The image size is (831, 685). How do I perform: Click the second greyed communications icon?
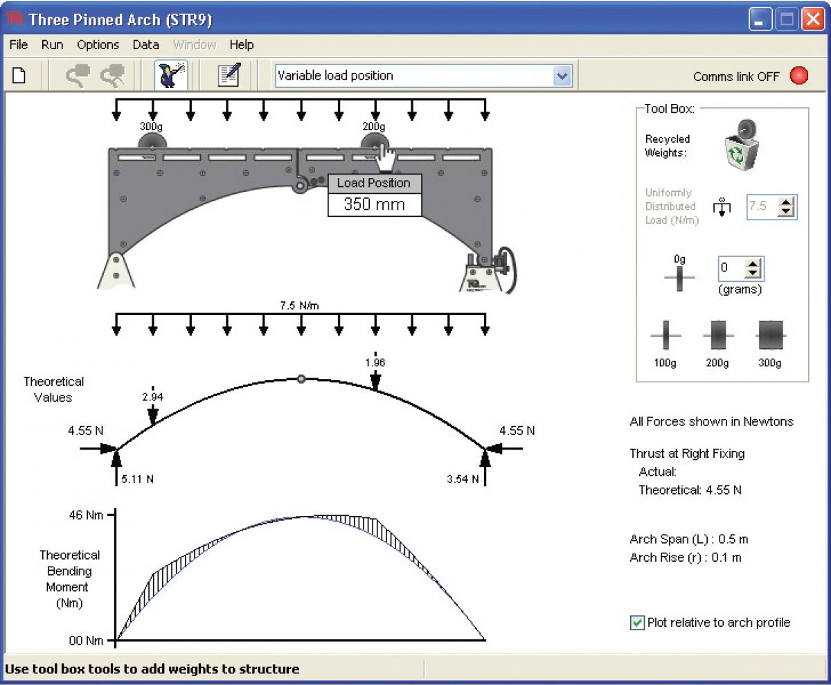click(x=111, y=75)
